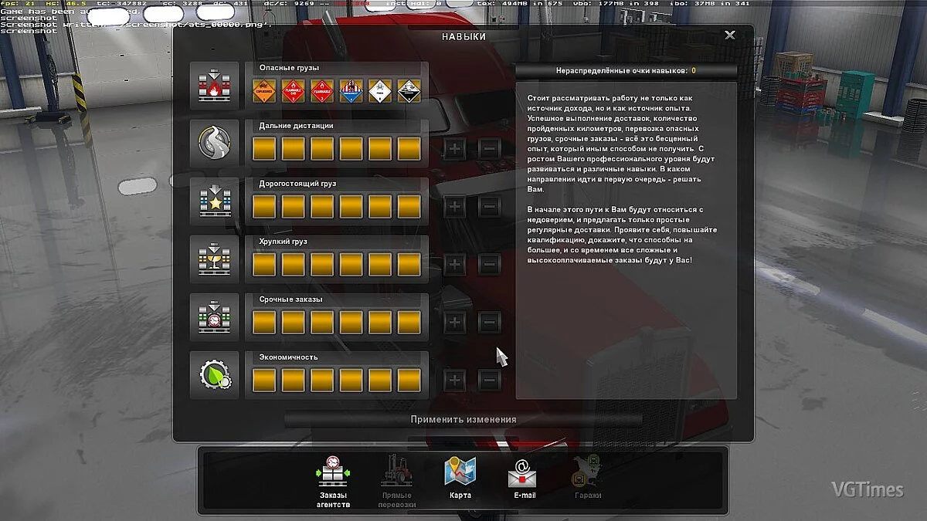This screenshot has width=927, height=521.
Task: Add a point to Дорогостоящий груз with plus
Action: pos(454,206)
